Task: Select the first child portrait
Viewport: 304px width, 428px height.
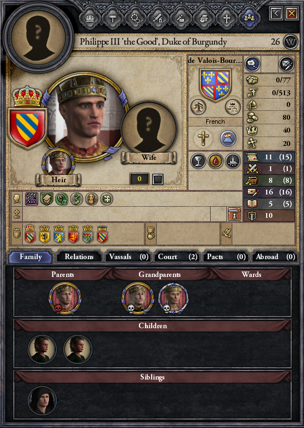Action: [x=42, y=349]
